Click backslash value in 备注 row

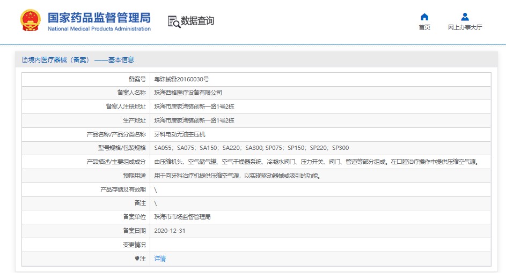coord(156,203)
